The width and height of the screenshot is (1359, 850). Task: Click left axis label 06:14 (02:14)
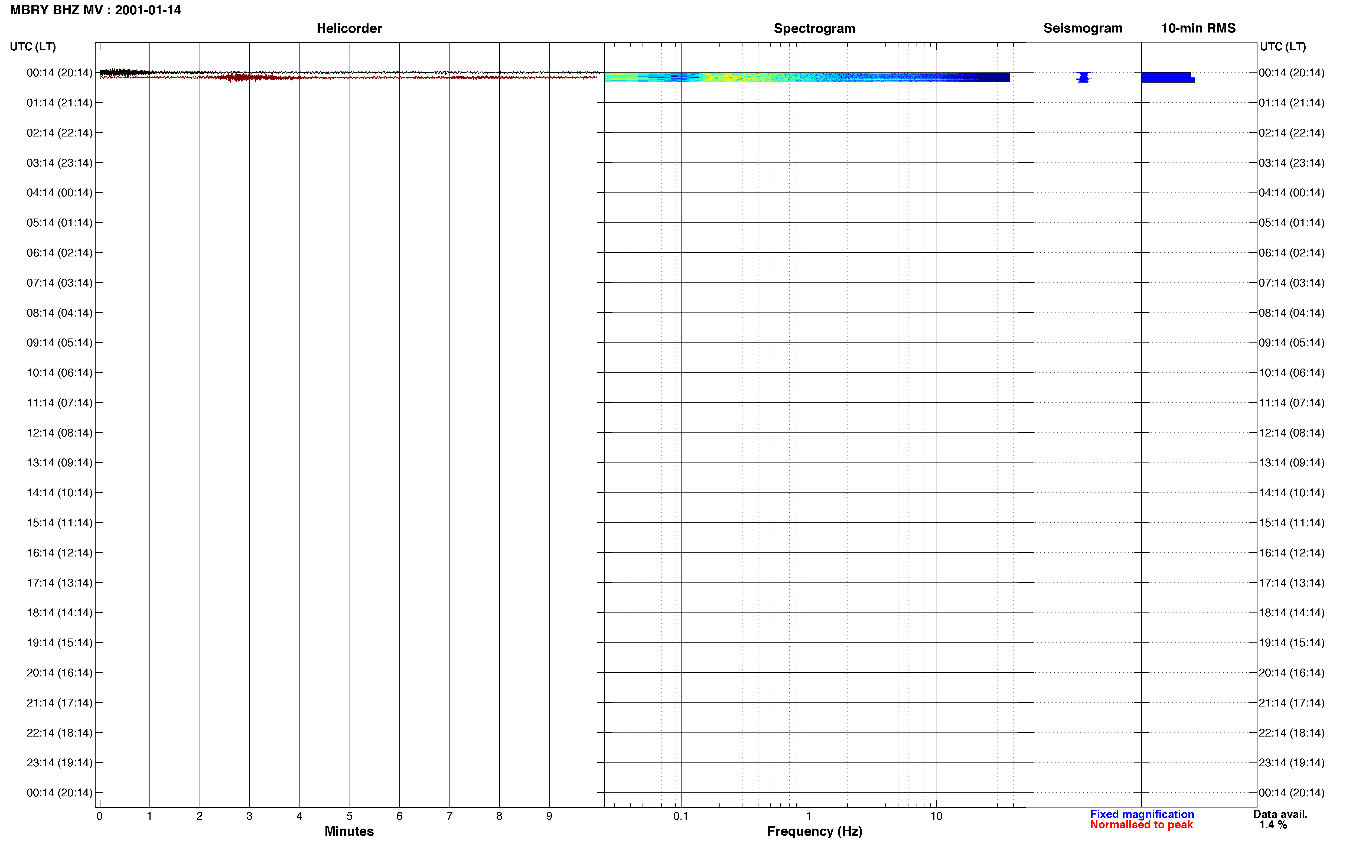pos(59,252)
